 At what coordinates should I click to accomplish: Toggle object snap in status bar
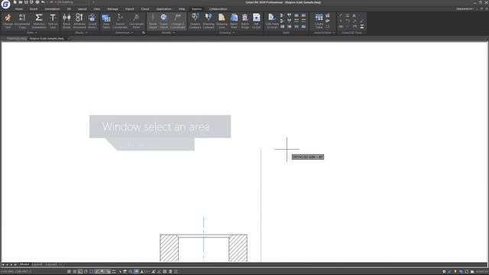click(x=92, y=272)
